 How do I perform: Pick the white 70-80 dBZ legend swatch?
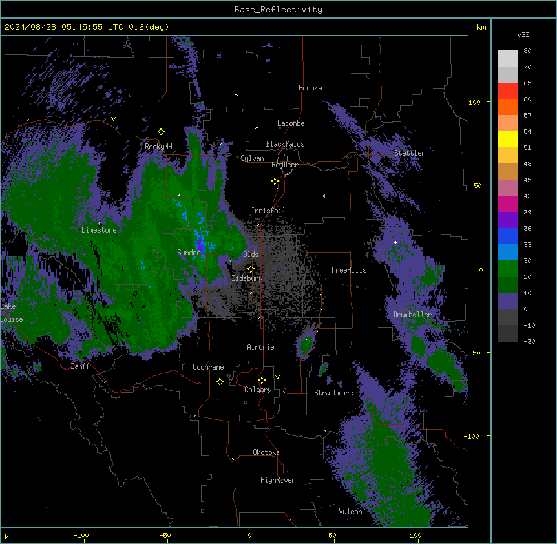[508, 59]
